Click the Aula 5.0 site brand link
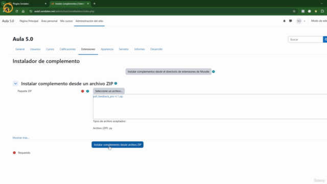The height and width of the screenshot is (184, 327). (8, 21)
